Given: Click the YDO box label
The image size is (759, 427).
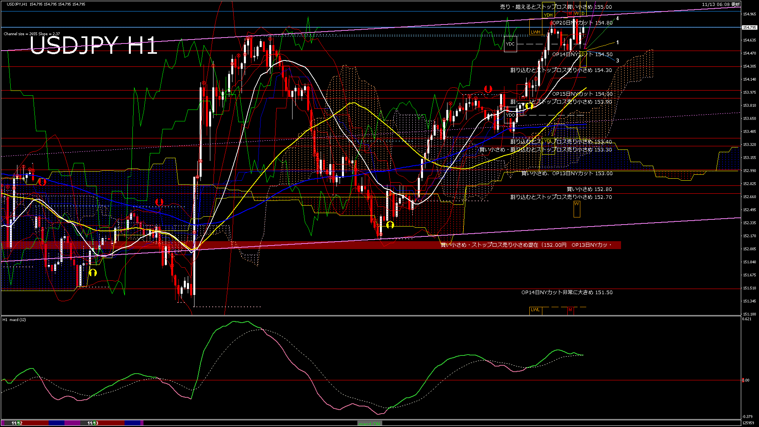Looking at the screenshot, I should [510, 115].
